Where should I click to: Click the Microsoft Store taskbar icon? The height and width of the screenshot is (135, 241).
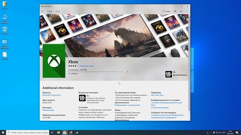click(x=65, y=132)
